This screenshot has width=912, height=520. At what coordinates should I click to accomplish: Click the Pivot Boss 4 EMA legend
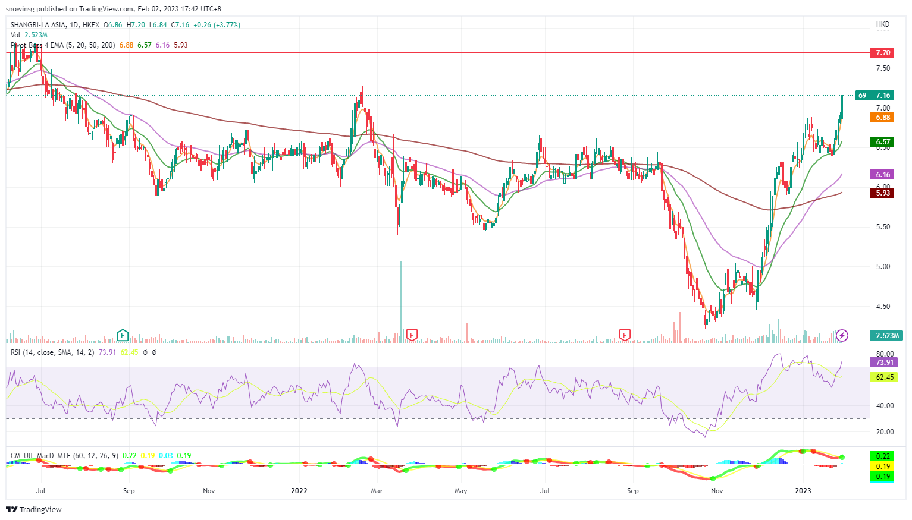coord(62,45)
